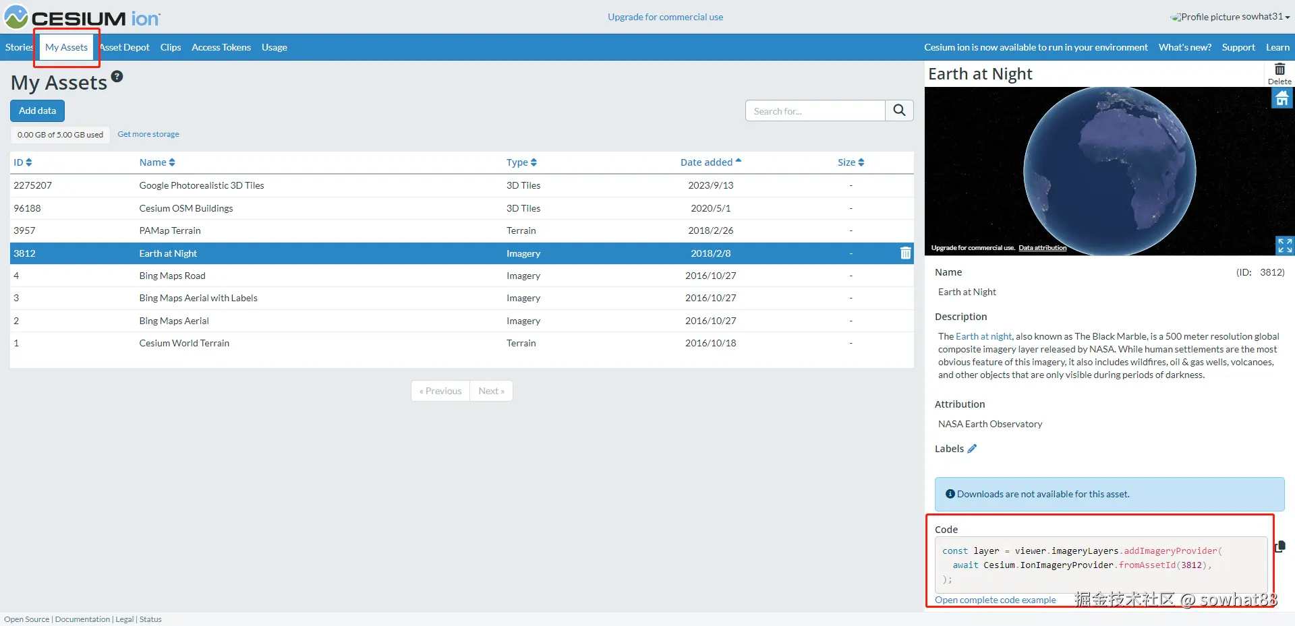Open the complete code example link
The height and width of the screenshot is (626, 1295).
coord(996,600)
